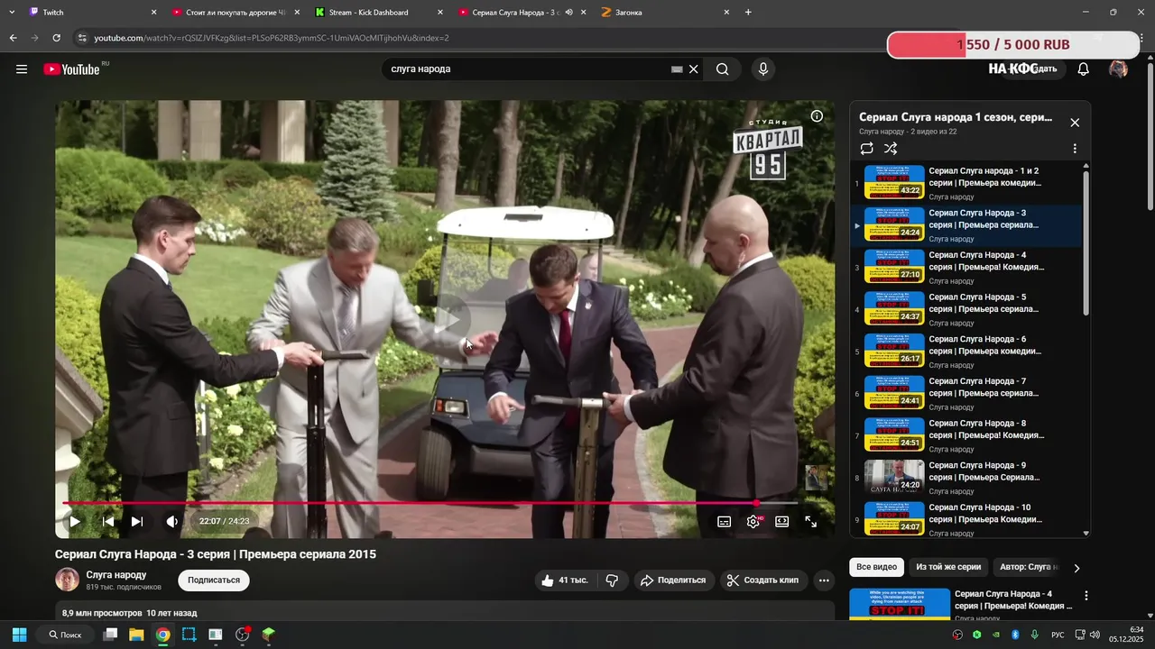Select the 'Автор: Слуга' chip
1155x649 pixels.
coord(1027,567)
